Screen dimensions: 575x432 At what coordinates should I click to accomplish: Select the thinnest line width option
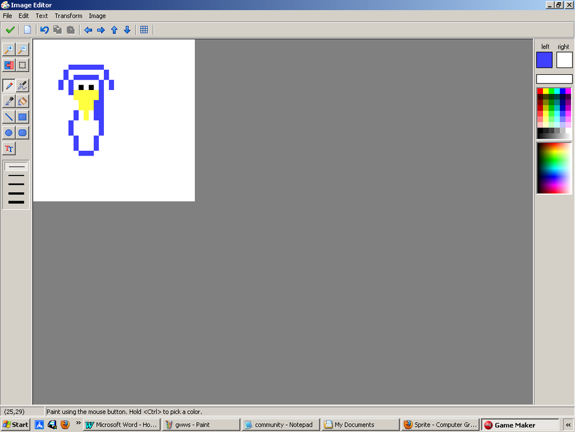click(16, 167)
